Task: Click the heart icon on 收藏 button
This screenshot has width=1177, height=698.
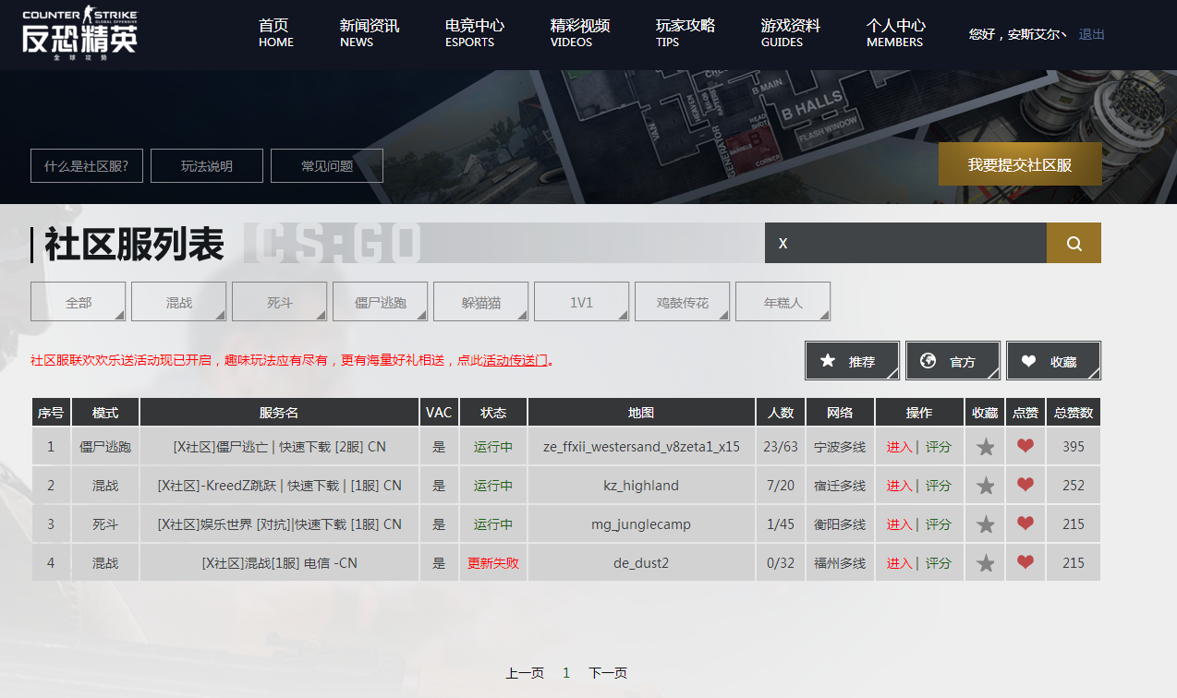Action: coord(1028,360)
